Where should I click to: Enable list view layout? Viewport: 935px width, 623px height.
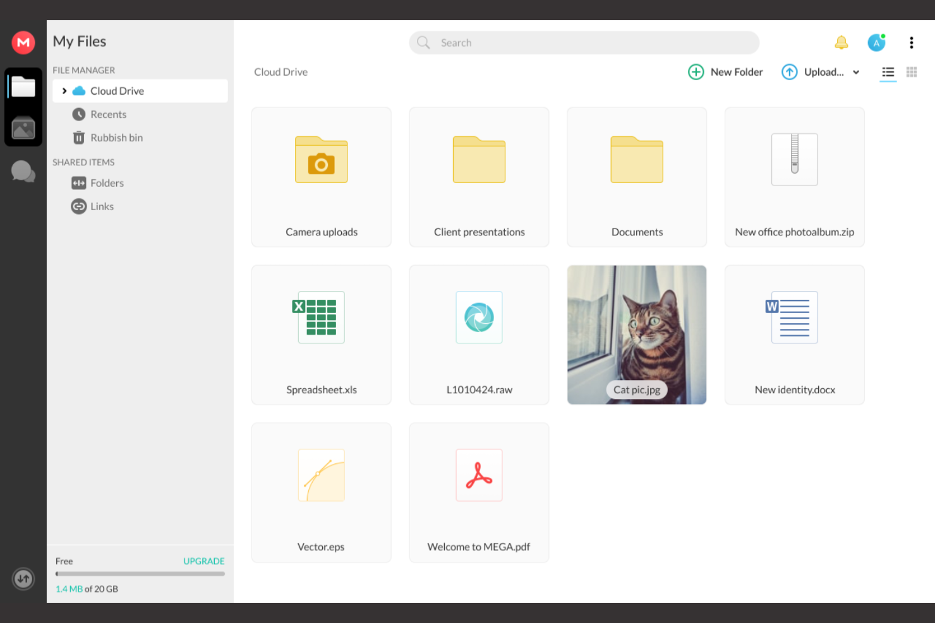(x=888, y=72)
